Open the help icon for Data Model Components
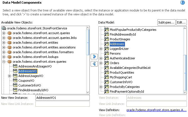Image resolution: width=188 pixels, height=117 pixels. click(x=182, y=3)
